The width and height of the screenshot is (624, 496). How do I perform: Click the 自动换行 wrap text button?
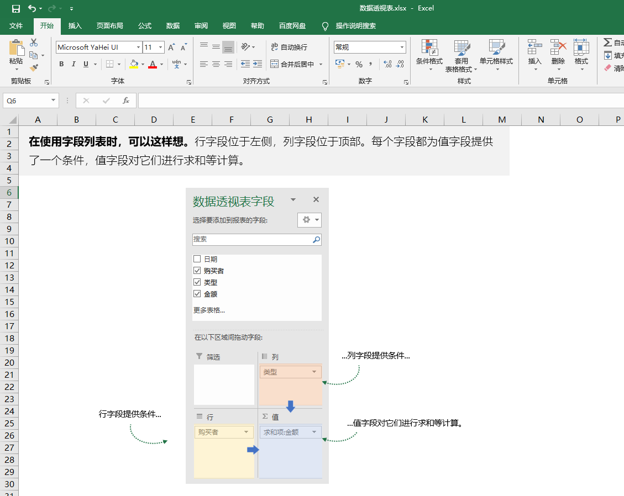click(x=289, y=47)
